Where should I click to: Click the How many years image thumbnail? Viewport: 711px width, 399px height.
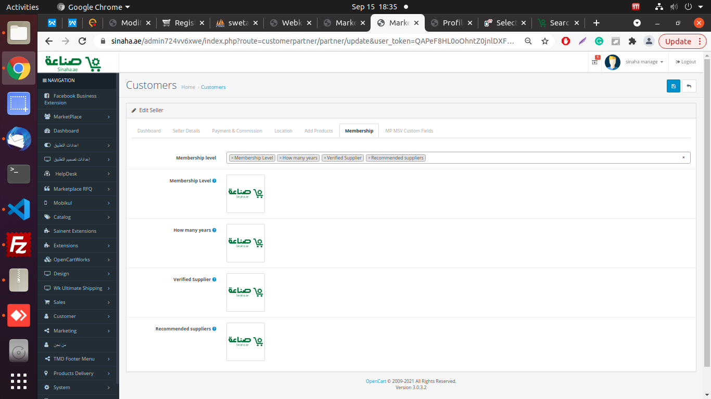coord(246,243)
